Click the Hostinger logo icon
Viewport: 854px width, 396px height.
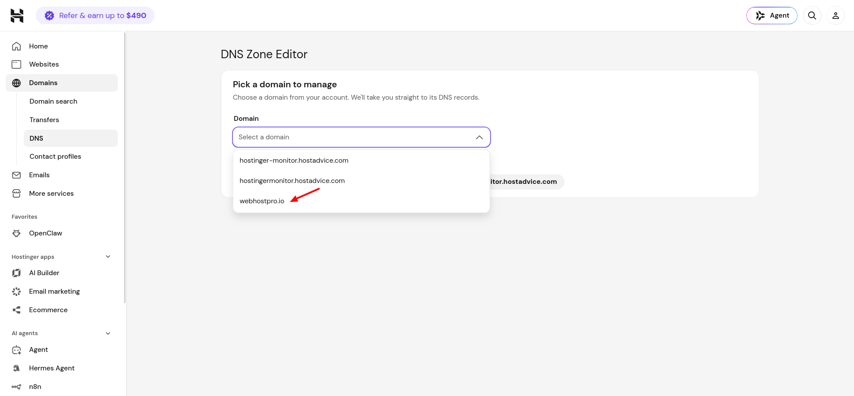click(17, 15)
